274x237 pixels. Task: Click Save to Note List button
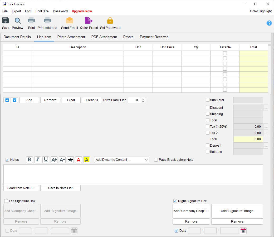60,188
